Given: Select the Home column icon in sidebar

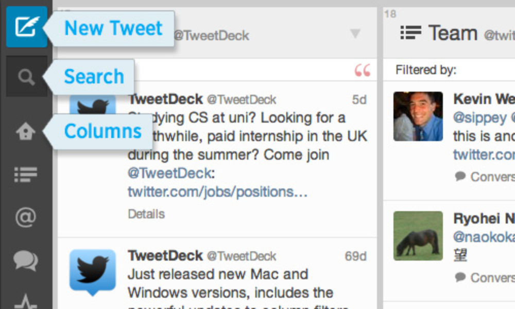Looking at the screenshot, I should (26, 132).
